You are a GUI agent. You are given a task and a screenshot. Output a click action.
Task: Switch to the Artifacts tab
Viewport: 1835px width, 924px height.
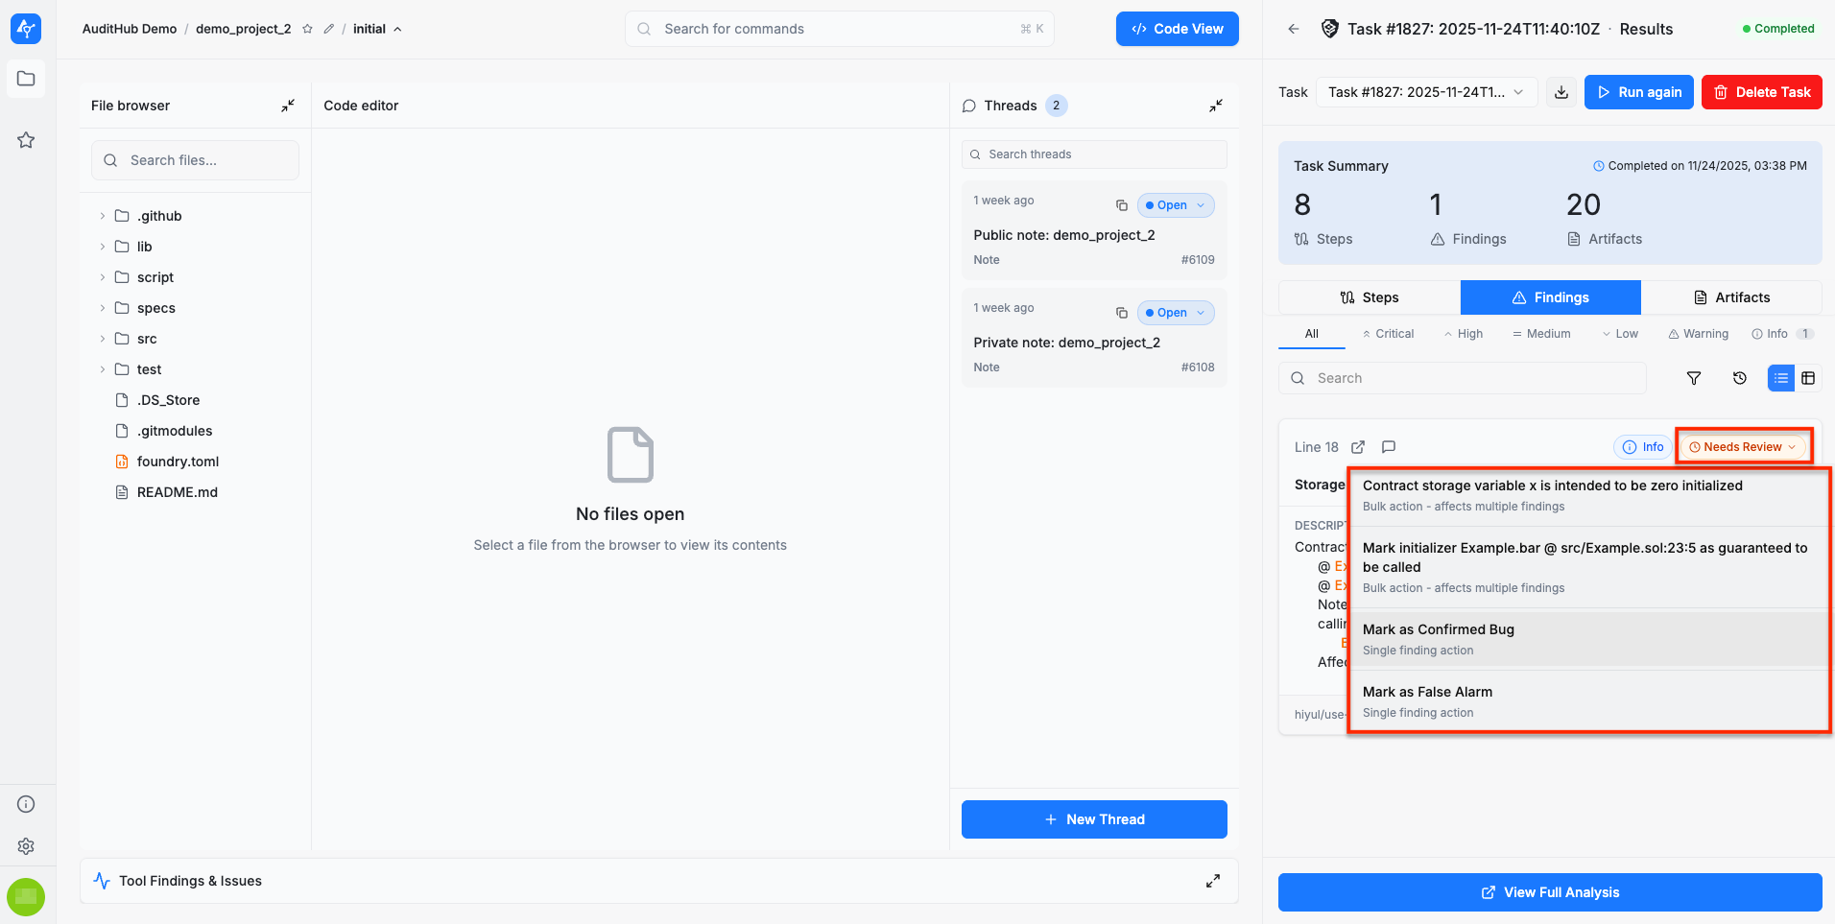(1731, 297)
